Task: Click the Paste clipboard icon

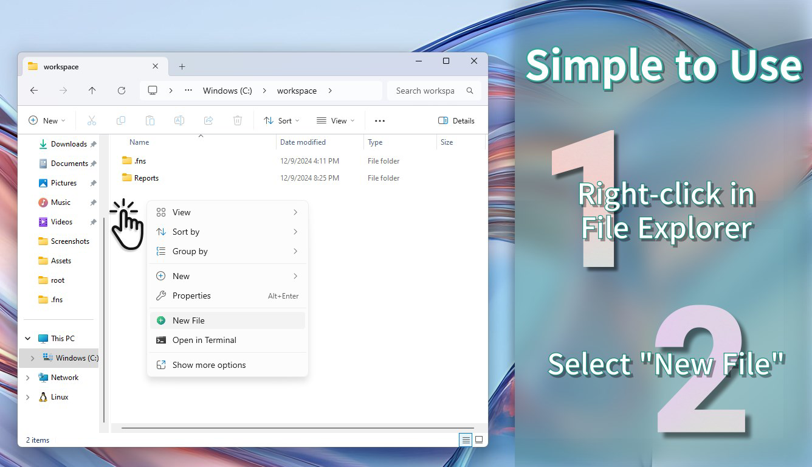Action: (150, 120)
